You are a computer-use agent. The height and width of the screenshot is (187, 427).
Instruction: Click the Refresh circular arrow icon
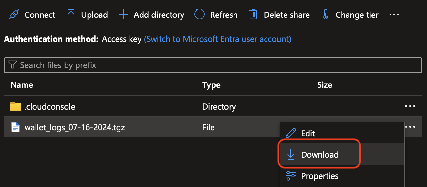[200, 15]
